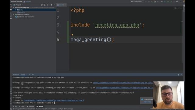
Task: Click the status bar 'Externally added files' message
Action: tap(43, 109)
